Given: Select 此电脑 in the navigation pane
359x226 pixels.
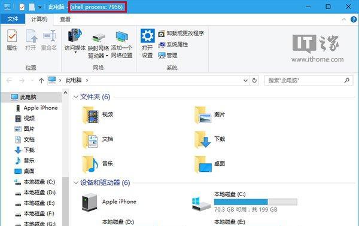Looking at the screenshot, I should [x=31, y=97].
